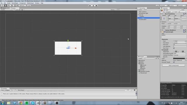This screenshot has height=105, width=187.
Task: Open the Layout dropdown
Action: [x=182, y=6]
